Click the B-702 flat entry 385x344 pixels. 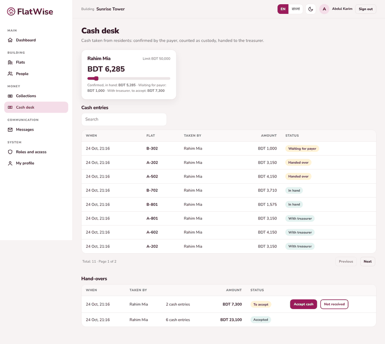tap(152, 191)
